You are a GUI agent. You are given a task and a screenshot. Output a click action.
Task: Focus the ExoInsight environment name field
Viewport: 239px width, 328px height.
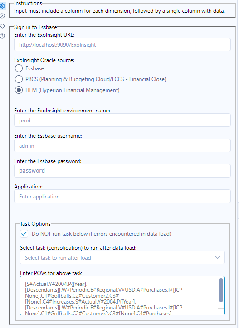click(x=122, y=120)
